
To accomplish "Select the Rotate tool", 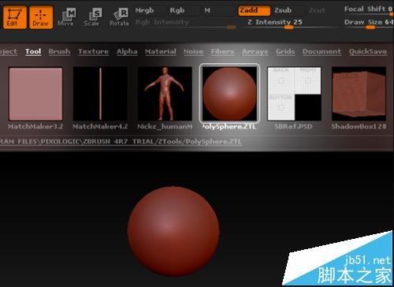I will [120, 17].
